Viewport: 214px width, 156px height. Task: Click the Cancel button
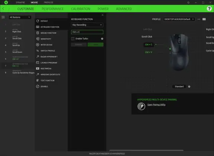tap(79, 45)
